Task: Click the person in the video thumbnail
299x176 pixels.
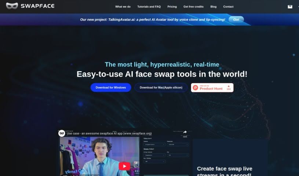Action: [102, 156]
